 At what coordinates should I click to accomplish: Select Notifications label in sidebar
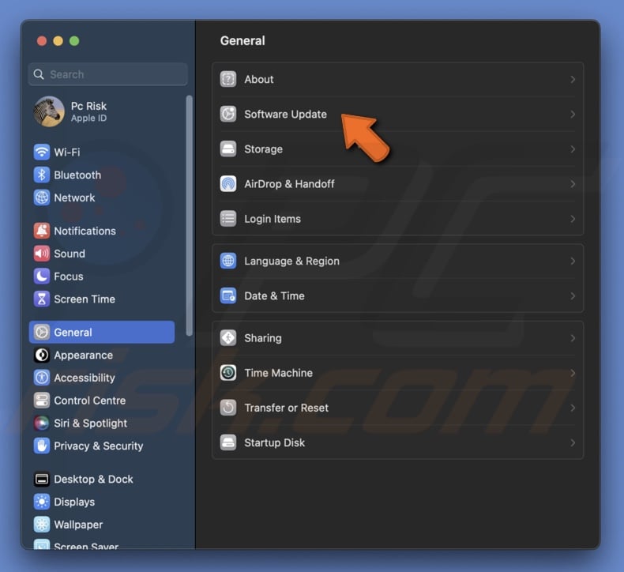[x=85, y=231]
